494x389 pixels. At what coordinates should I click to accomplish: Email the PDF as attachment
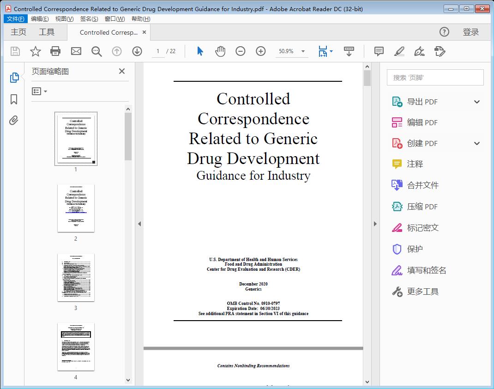(x=76, y=51)
